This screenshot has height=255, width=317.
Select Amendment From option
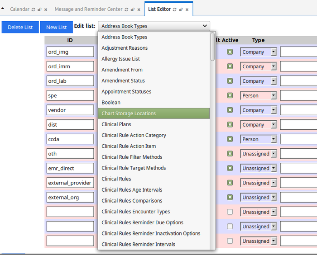154,70
